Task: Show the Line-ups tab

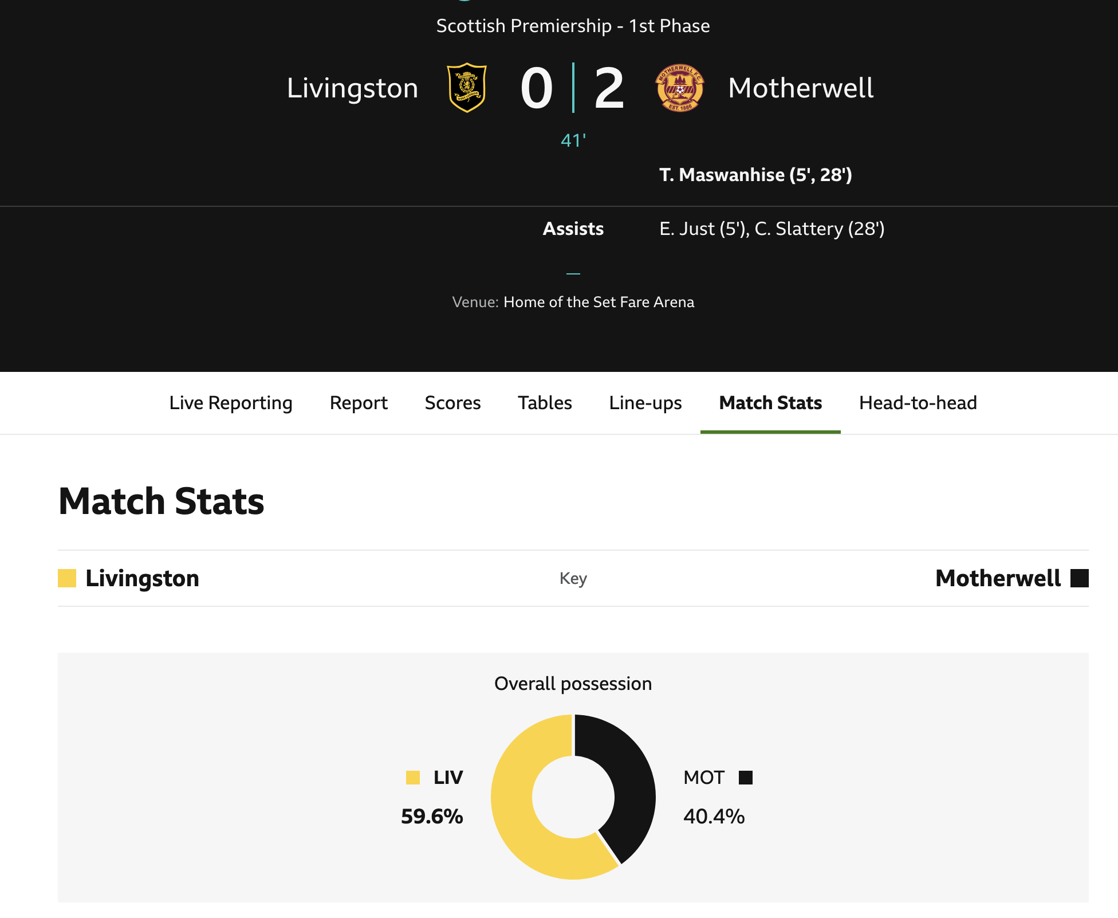Action: pyautogui.click(x=645, y=403)
